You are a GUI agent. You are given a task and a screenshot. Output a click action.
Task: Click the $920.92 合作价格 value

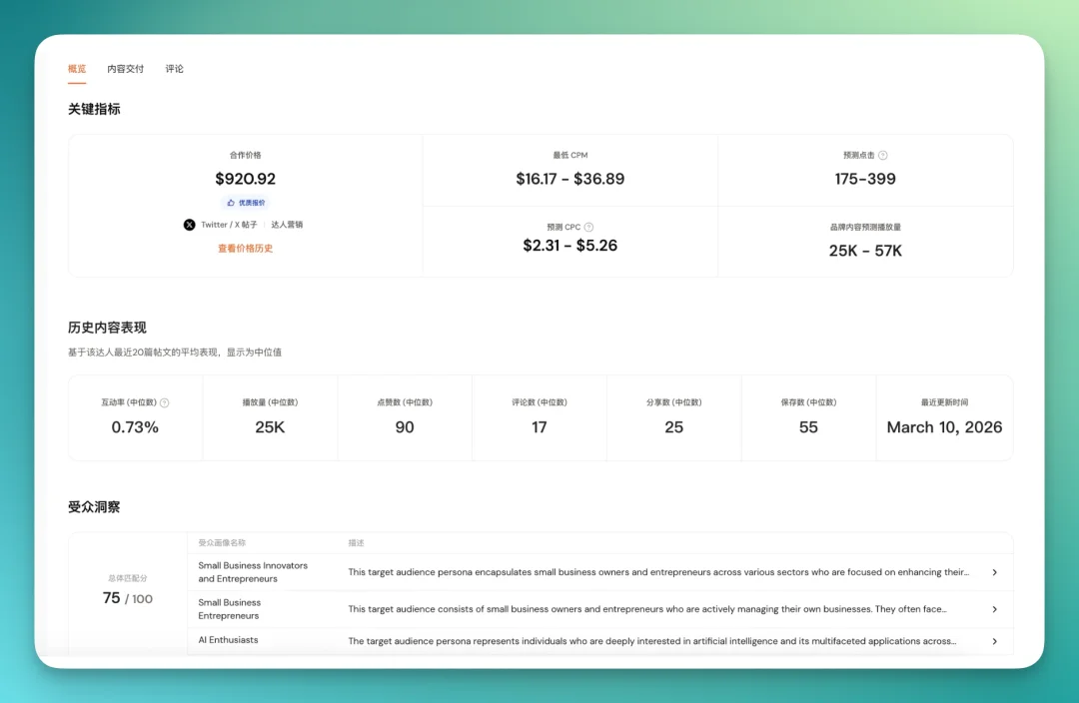click(245, 180)
